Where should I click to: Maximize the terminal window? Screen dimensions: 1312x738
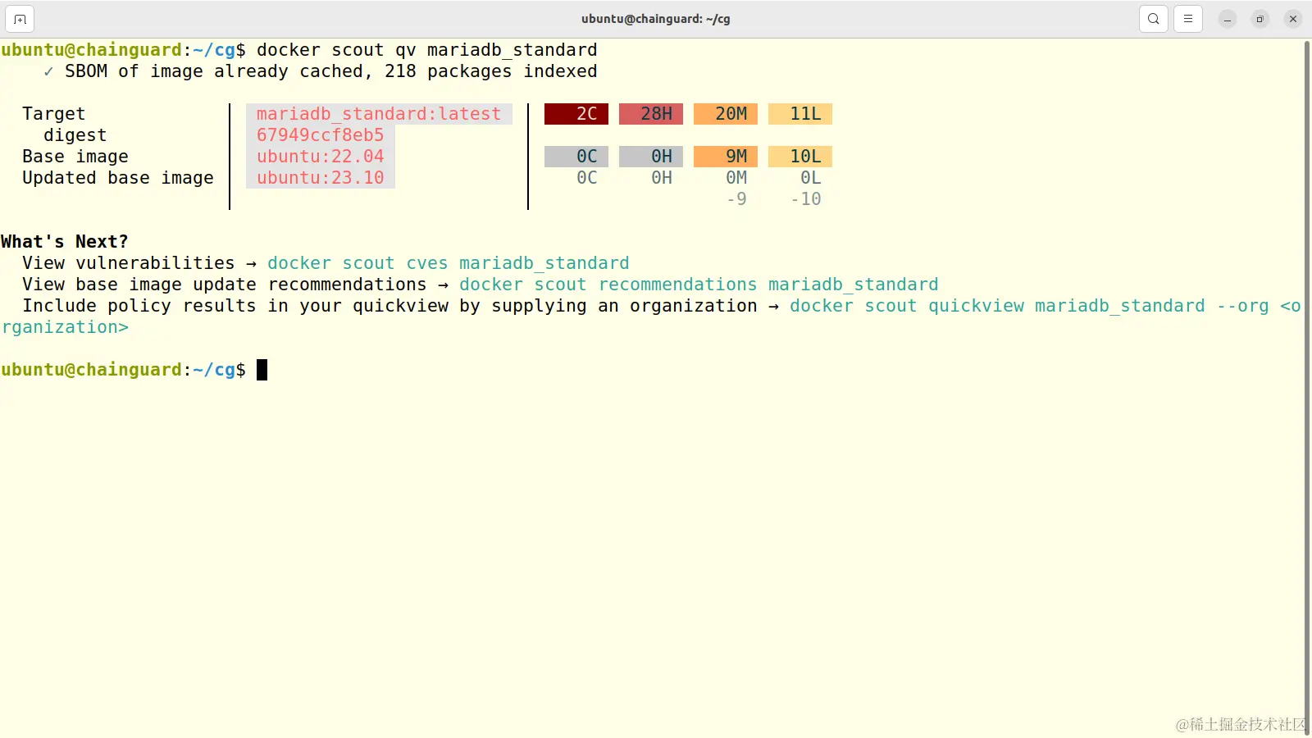[1260, 19]
